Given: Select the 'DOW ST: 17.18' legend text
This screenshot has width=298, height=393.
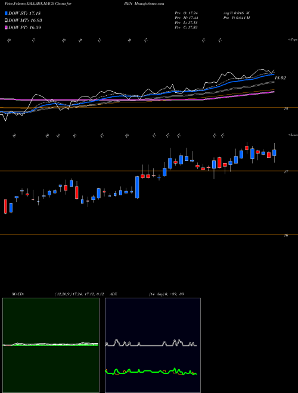Looking at the screenshot, I should [24, 13].
